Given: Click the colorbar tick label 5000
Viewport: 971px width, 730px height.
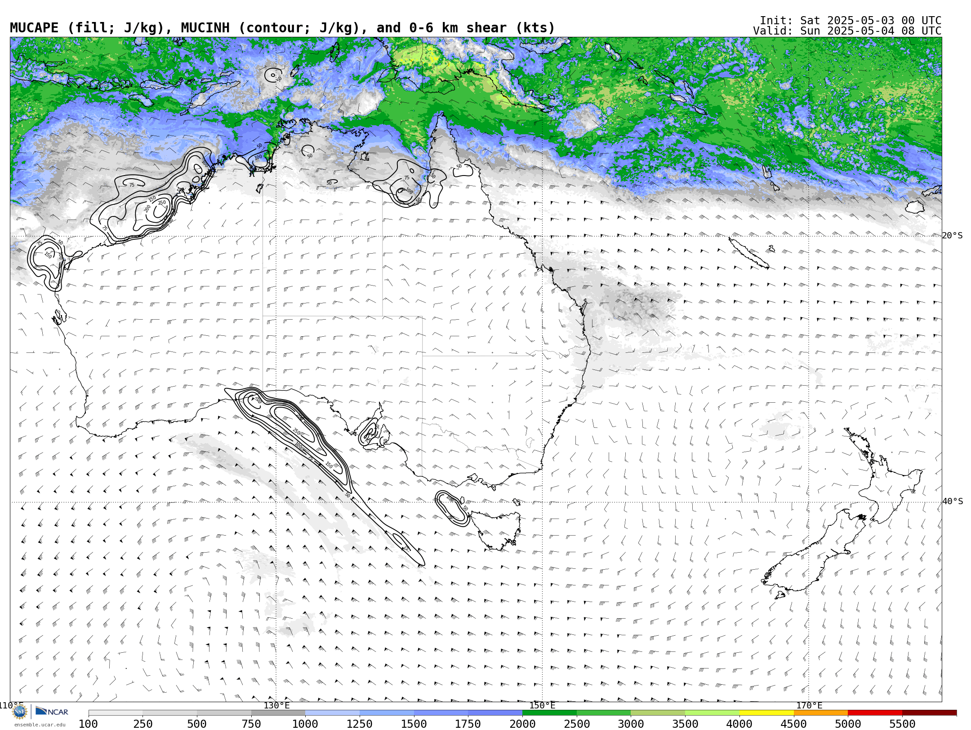Looking at the screenshot, I should pos(848,724).
